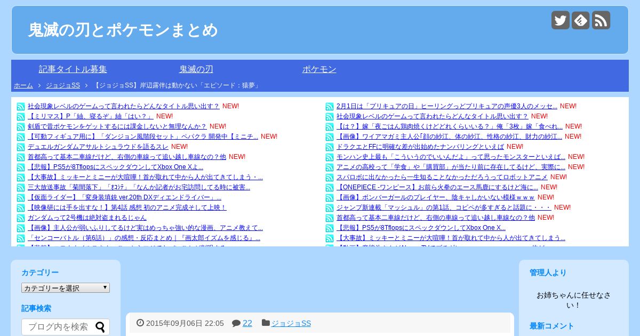Click RSS icon beside デュエルガンダムアサルトシュラウド

click(x=21, y=147)
